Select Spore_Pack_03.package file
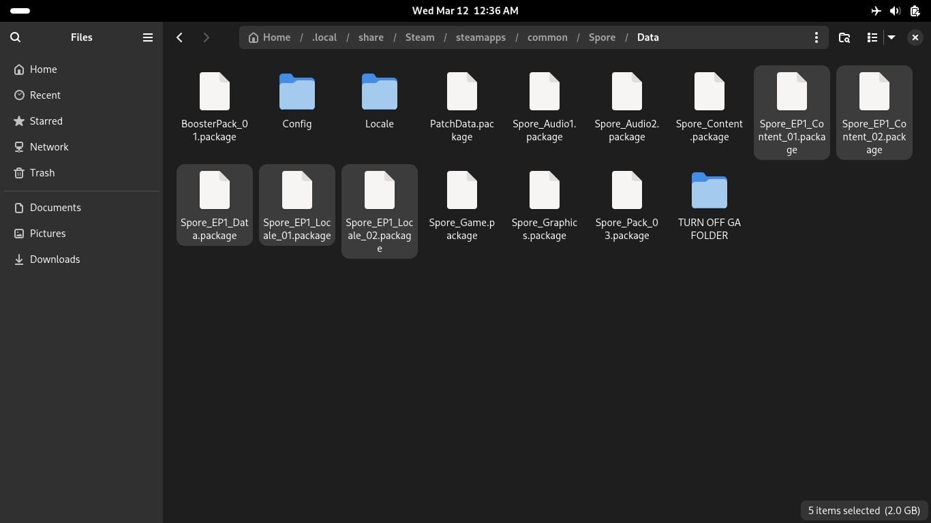 (x=627, y=205)
